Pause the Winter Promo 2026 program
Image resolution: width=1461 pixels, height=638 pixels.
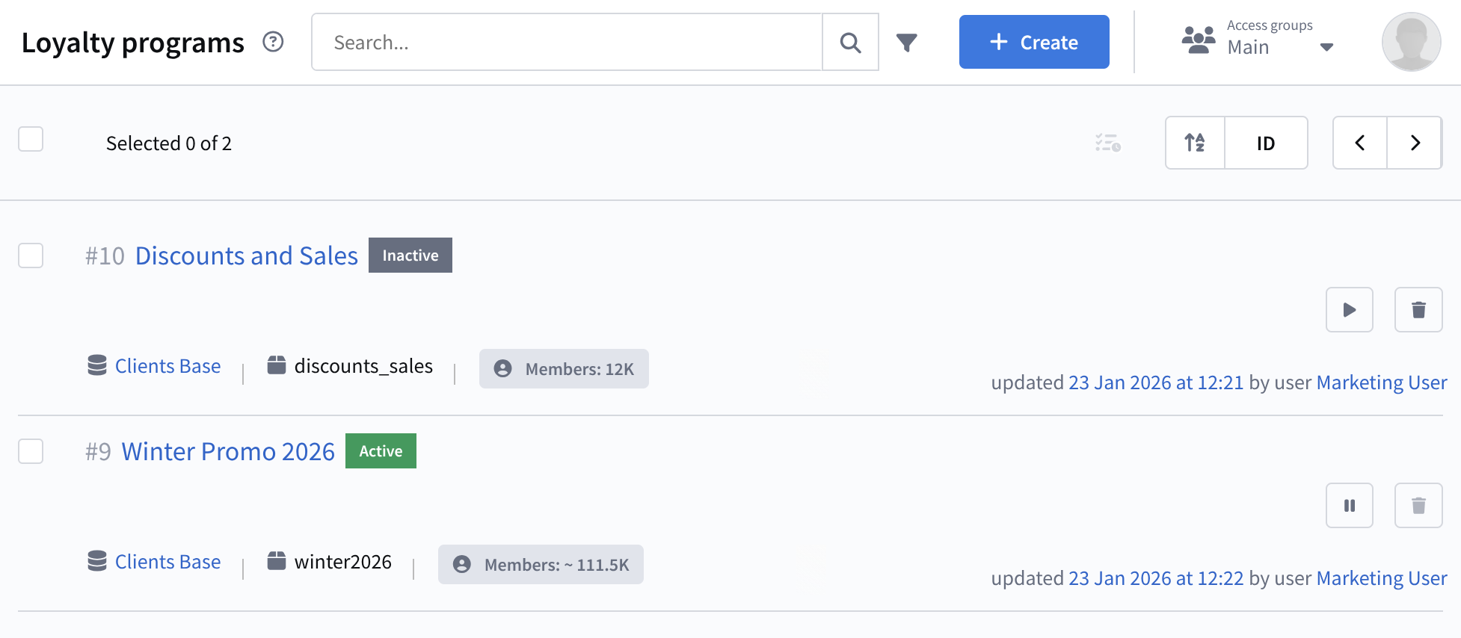tap(1349, 506)
